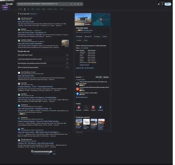Submit search with the magnifying glass icon
Screen dimensions: 175x165
[x=81, y=4]
